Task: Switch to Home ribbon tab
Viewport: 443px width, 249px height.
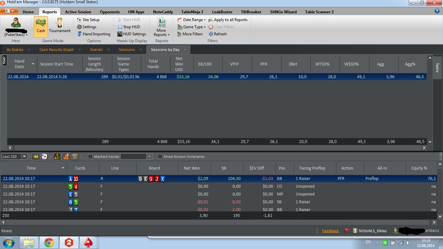Action: 28,12
